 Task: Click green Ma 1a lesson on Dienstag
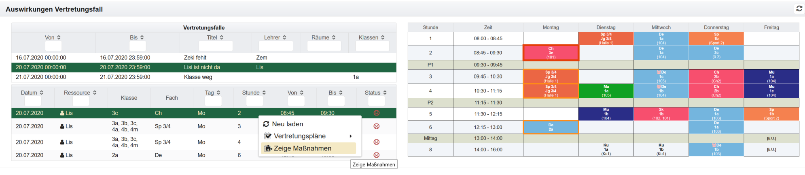(606, 91)
